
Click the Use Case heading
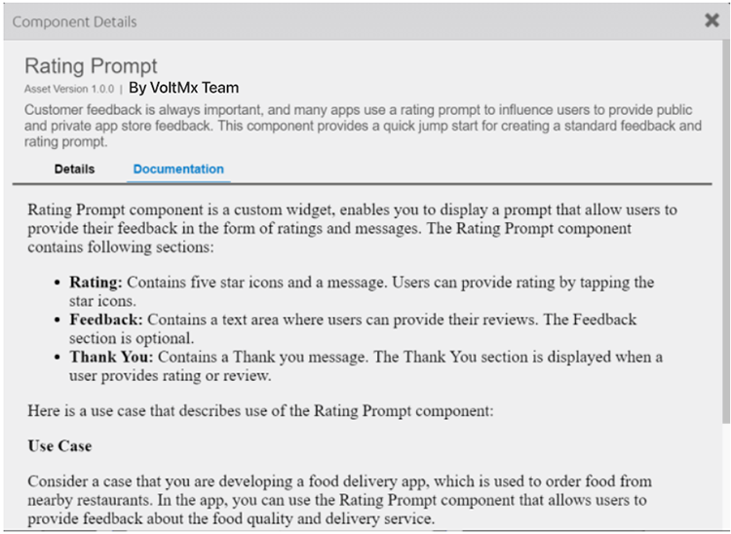pyautogui.click(x=59, y=446)
